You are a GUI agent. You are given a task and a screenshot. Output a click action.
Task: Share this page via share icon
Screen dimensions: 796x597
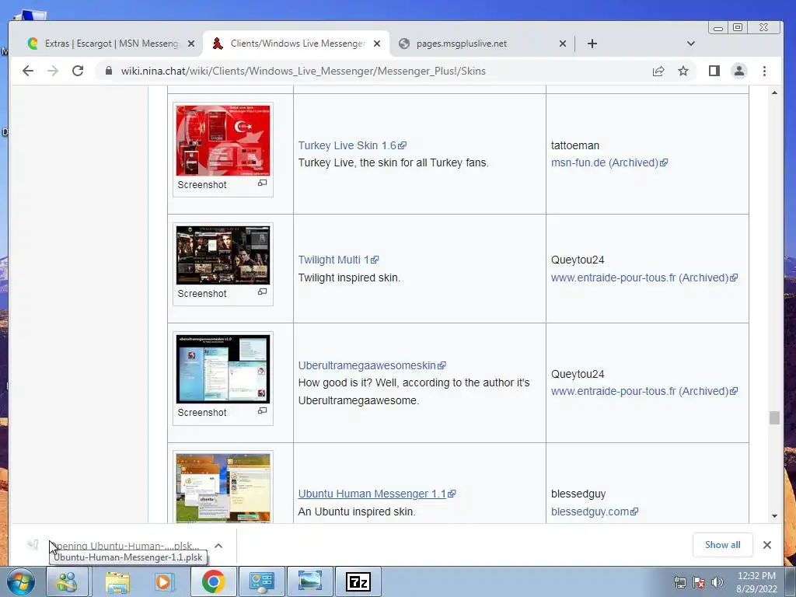click(658, 71)
